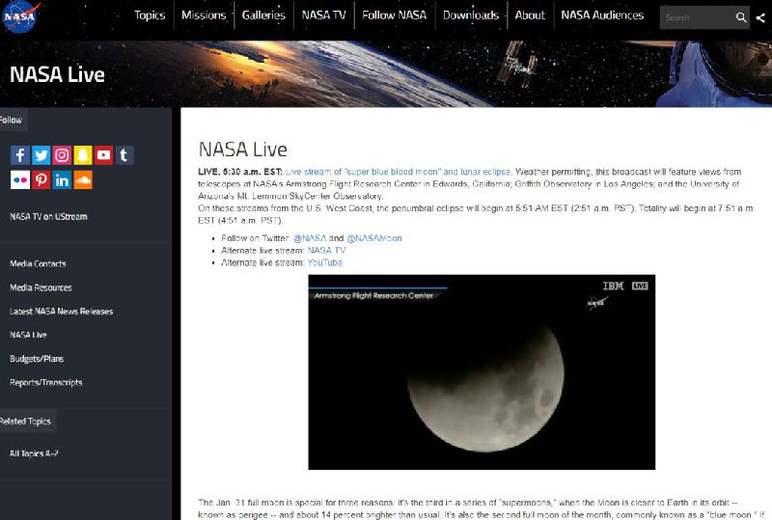Open NASA's Tumblr icon
The width and height of the screenshot is (772, 520).
coord(124,155)
